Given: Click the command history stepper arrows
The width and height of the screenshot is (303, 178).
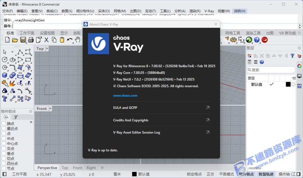Looking at the screenshot, I should 300,26.
